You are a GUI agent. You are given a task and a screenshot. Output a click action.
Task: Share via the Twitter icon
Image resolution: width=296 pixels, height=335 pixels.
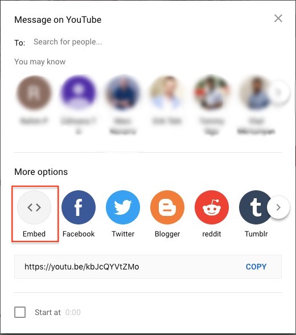coord(123,207)
